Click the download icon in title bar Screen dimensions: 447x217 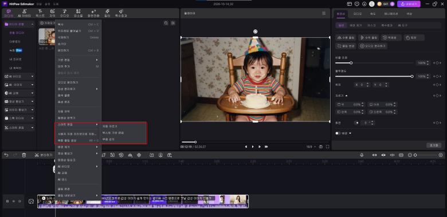tap(364, 4)
